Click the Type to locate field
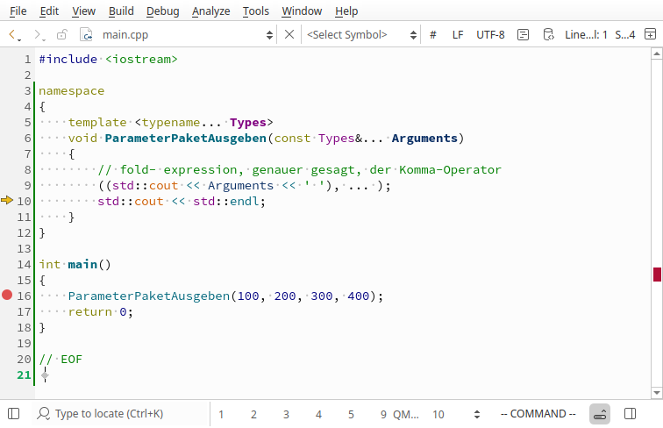Viewport: 663px width, 428px height. pos(120,414)
